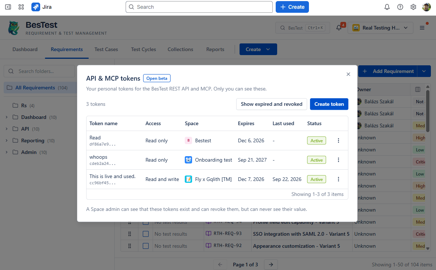Screen dimensions: 436x270
Task: Click the Active status of Read token
Action: [317, 140]
